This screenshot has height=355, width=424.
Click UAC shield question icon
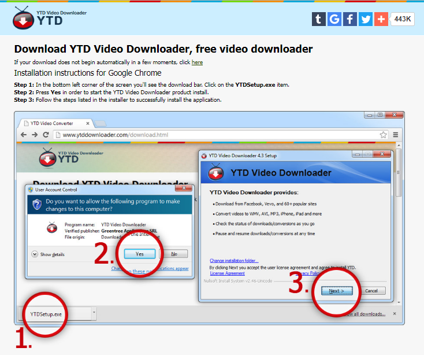point(37,205)
